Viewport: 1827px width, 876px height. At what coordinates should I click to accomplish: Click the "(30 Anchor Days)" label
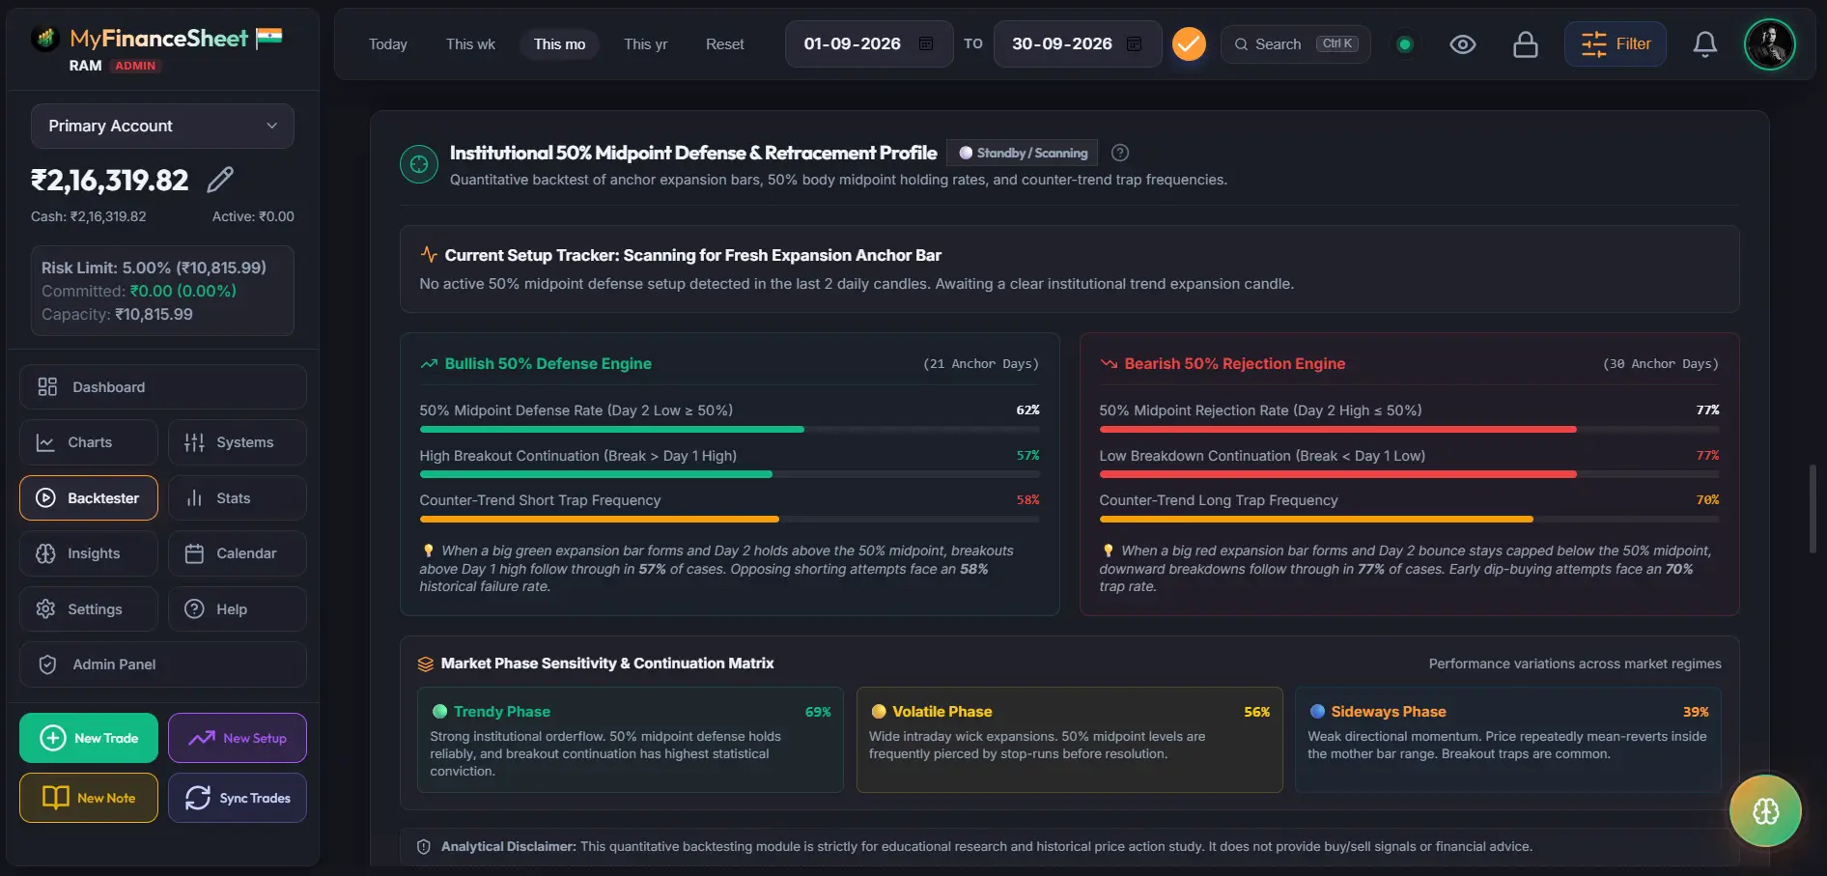[x=1661, y=364]
